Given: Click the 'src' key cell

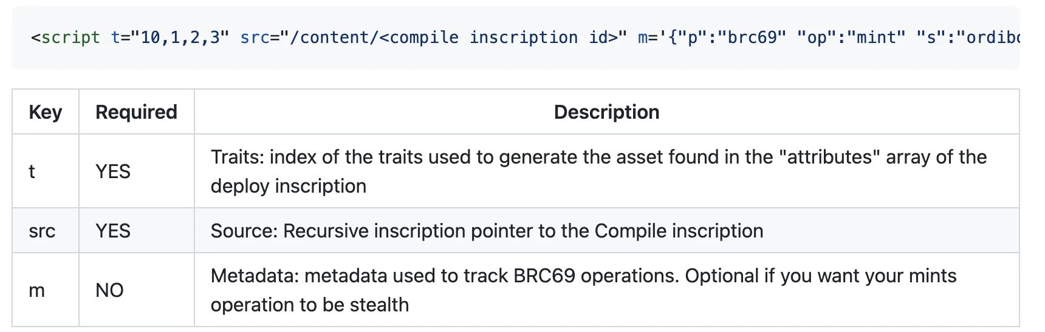Looking at the screenshot, I should coord(42,231).
